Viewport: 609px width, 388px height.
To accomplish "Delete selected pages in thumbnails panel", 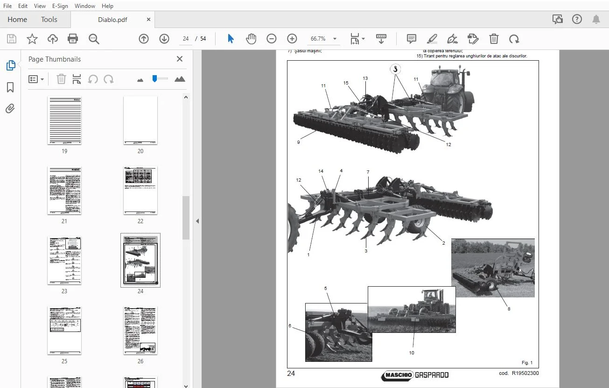I will coord(61,79).
